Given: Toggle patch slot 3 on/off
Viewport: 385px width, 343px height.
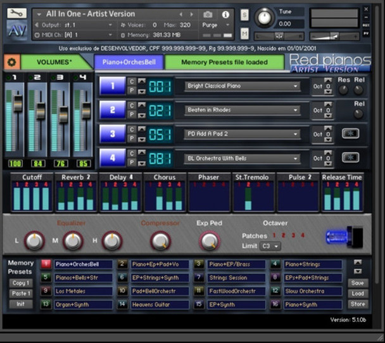Looking at the screenshot, I should pyautogui.click(x=112, y=134).
